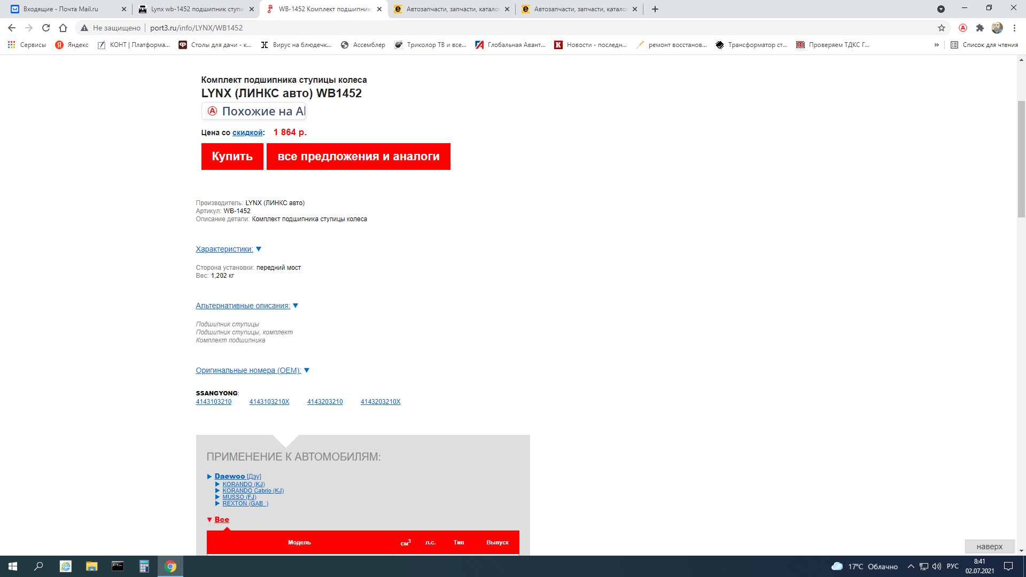Bookmark this page with the star icon
The height and width of the screenshot is (577, 1026).
[942, 28]
